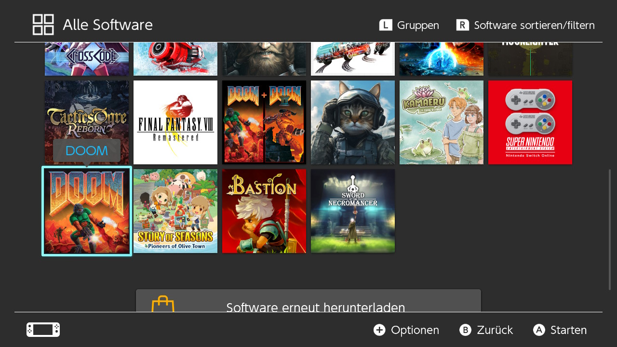This screenshot has height=347, width=617.
Task: Open the cat pilot helmet game tile
Action: 353,122
